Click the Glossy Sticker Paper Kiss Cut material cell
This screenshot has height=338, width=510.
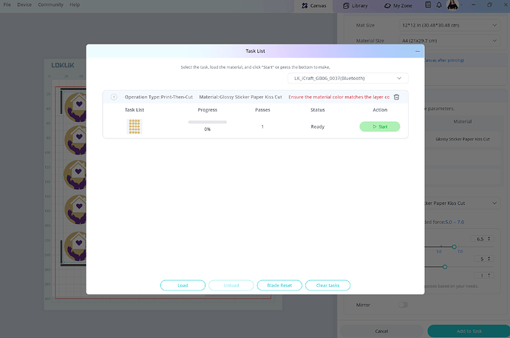(463, 139)
